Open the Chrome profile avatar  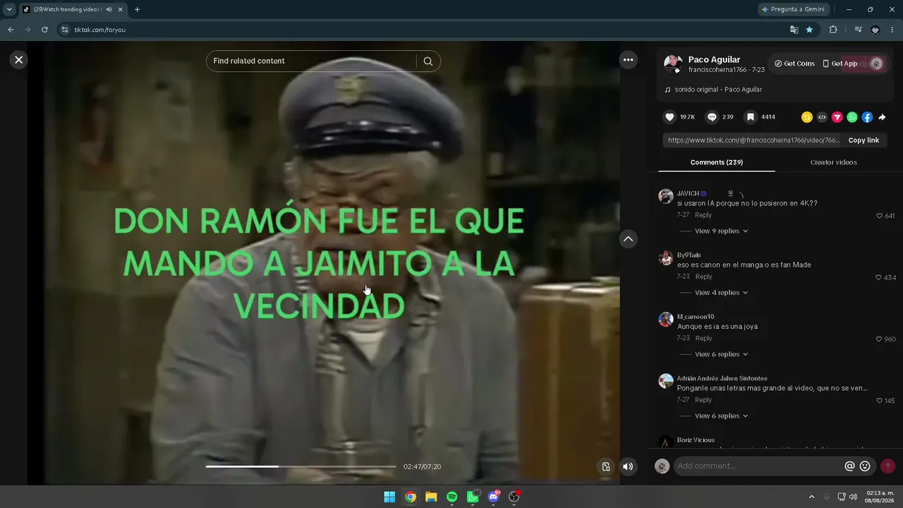pyautogui.click(x=875, y=30)
